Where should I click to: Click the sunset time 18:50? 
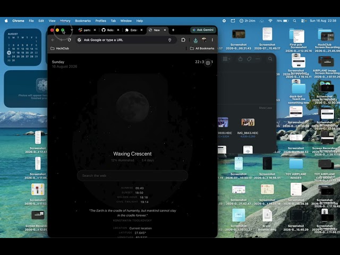coord(139,193)
